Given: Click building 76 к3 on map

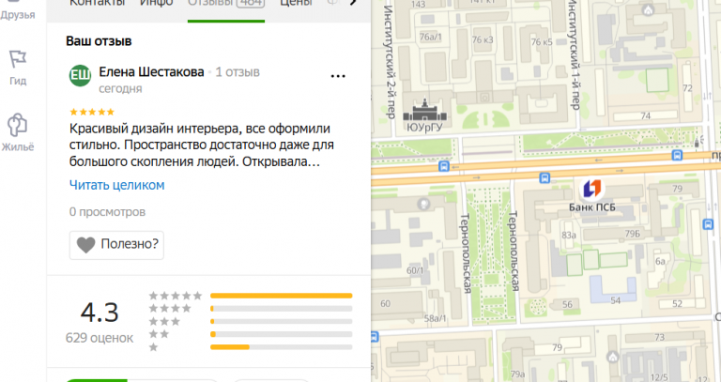Looking at the screenshot, I should [x=483, y=40].
